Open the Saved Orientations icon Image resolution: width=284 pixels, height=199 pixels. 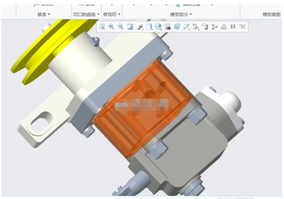tap(158, 27)
